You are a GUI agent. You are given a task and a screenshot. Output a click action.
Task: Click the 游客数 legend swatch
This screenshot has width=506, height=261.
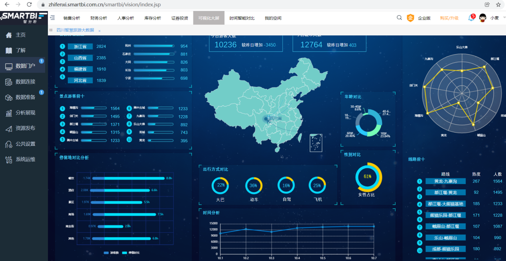(106, 253)
